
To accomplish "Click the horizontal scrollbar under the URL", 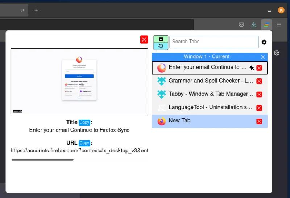I will [42, 159].
